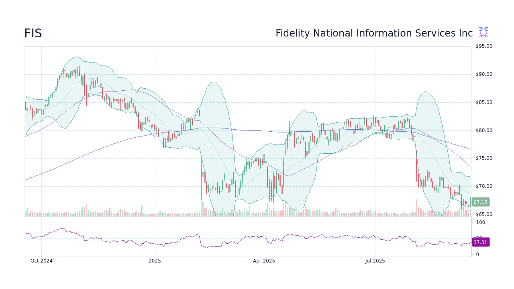Click the Apr 2025 axis label

point(264,261)
